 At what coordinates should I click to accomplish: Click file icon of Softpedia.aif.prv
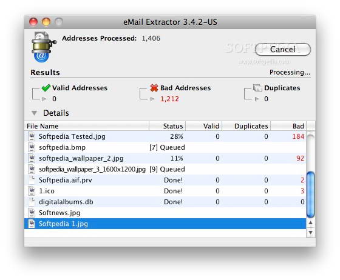coord(32,180)
